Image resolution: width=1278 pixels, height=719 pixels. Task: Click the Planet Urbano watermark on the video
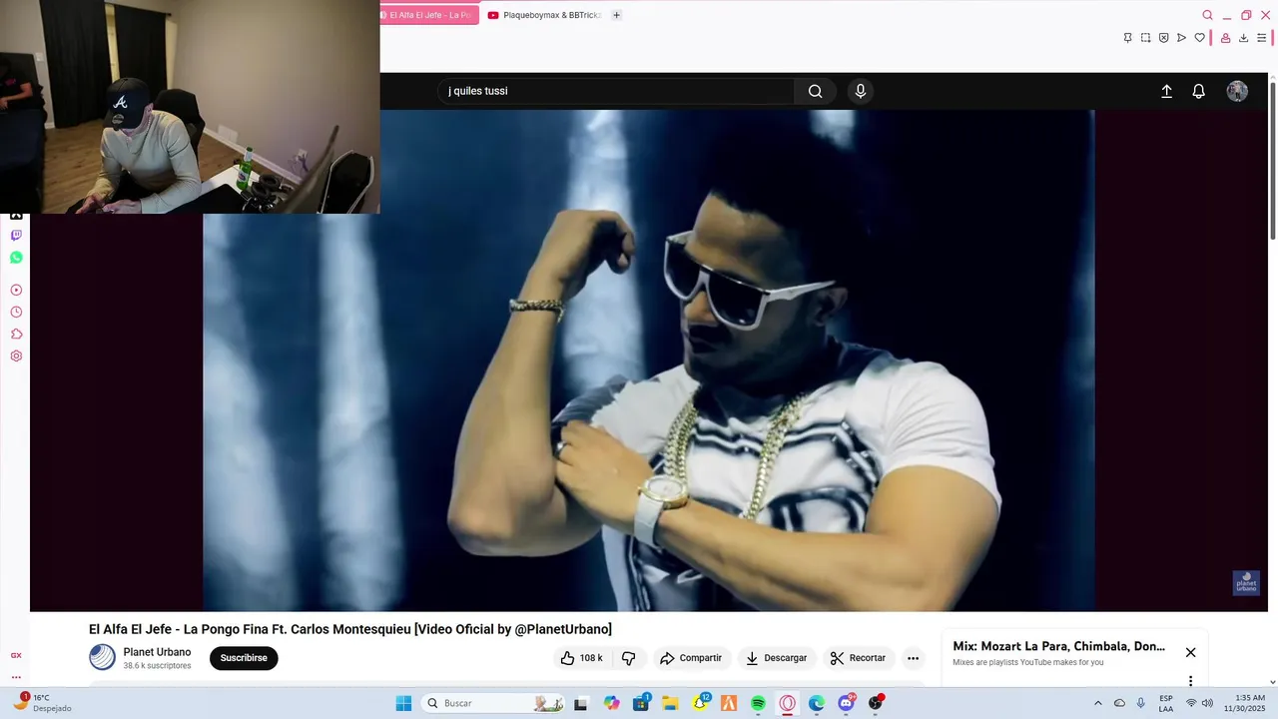(1246, 582)
